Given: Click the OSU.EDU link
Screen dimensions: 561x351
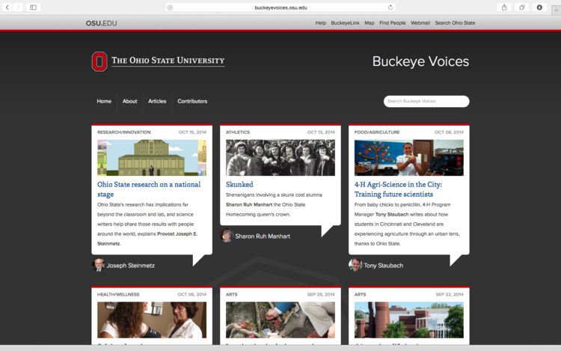Looking at the screenshot, I should pyautogui.click(x=101, y=23).
